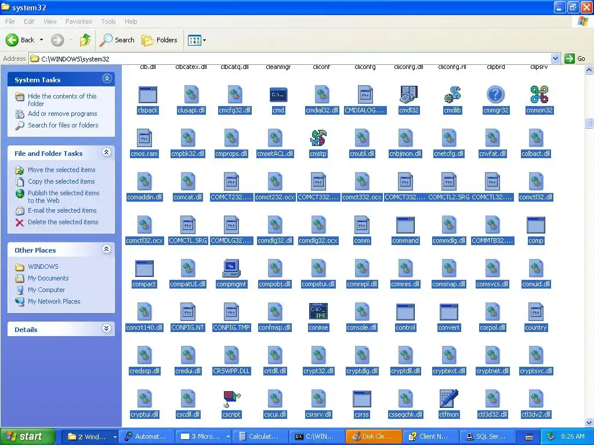594x445 pixels.
Task: Click Hide the contents of this folder
Action: click(x=62, y=100)
